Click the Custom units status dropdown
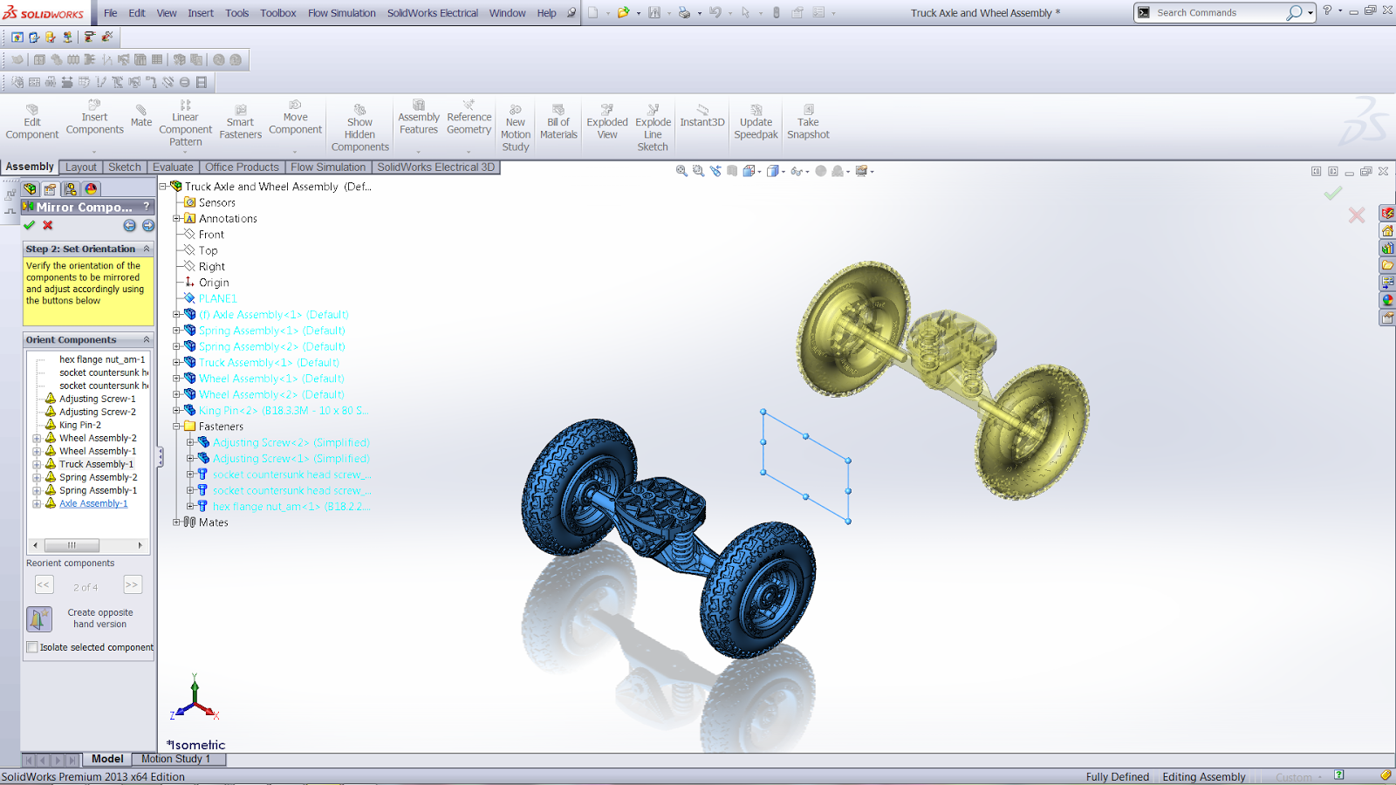 1298,777
